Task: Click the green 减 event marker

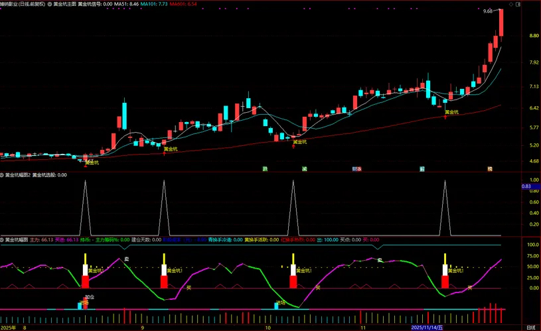Action: [x=304, y=169]
